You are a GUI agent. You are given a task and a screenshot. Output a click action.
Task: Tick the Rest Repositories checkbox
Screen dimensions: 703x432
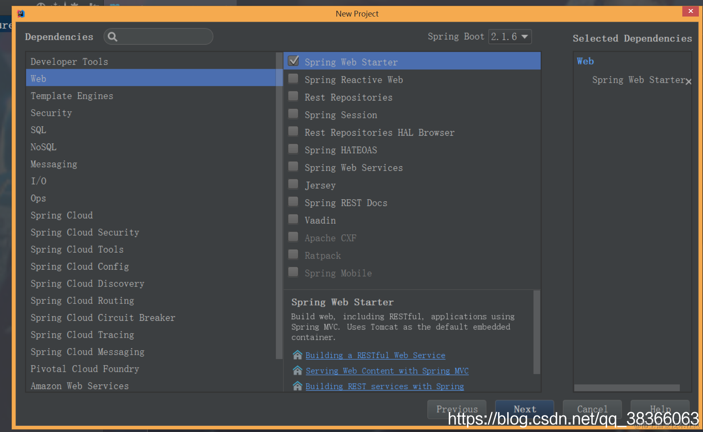point(293,96)
